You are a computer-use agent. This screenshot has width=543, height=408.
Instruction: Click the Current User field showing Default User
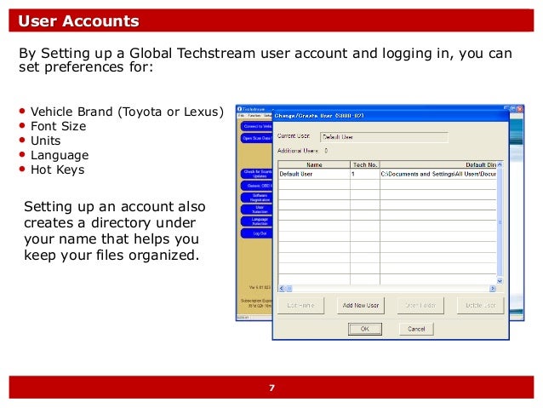(384, 137)
